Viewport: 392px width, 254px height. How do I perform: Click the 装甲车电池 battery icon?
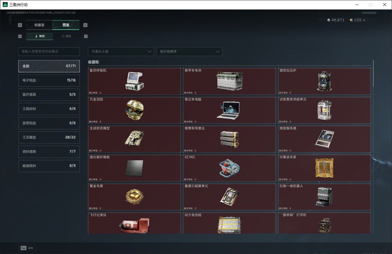229,81
